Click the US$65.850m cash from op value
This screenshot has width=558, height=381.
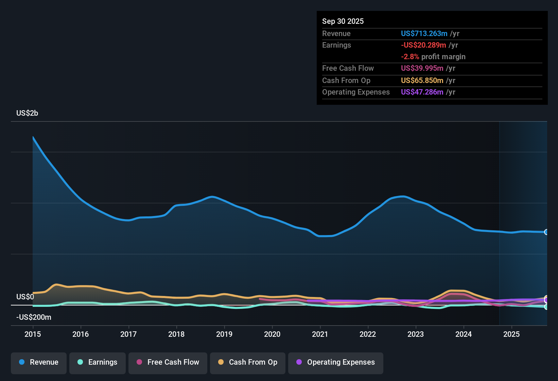422,80
